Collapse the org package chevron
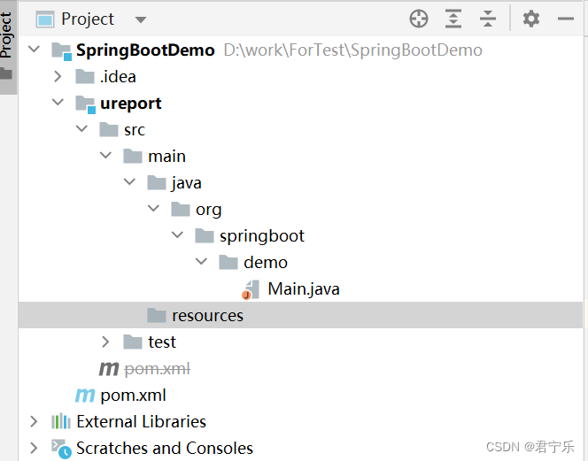Viewport: 588px width, 461px height. [154, 209]
